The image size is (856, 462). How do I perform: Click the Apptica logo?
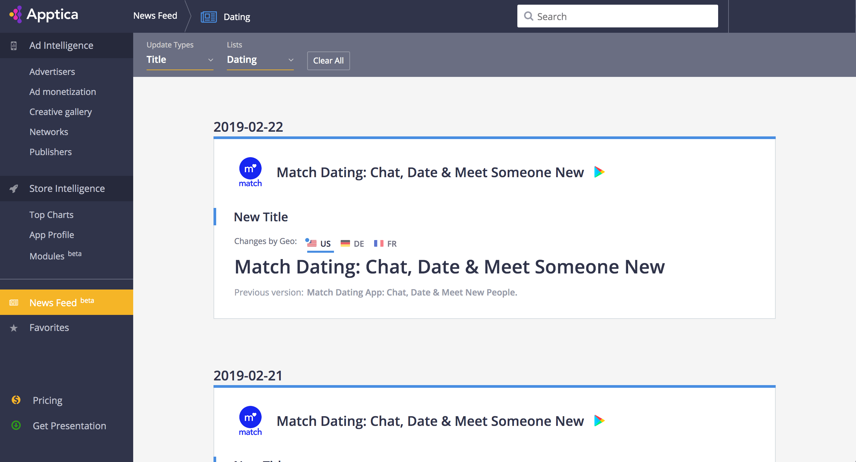click(44, 14)
